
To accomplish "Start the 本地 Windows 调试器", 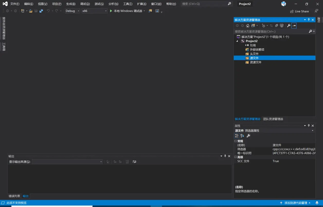I will pyautogui.click(x=126, y=11).
